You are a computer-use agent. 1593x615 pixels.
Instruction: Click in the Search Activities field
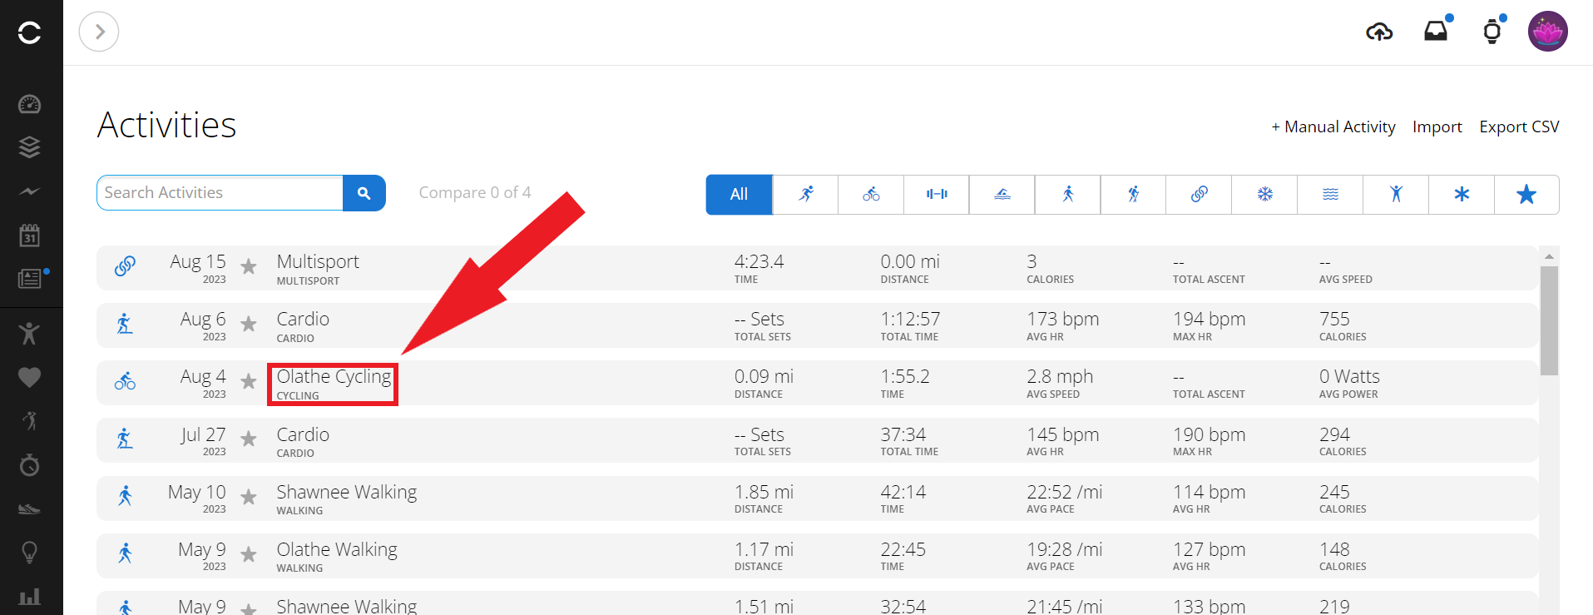220,193
